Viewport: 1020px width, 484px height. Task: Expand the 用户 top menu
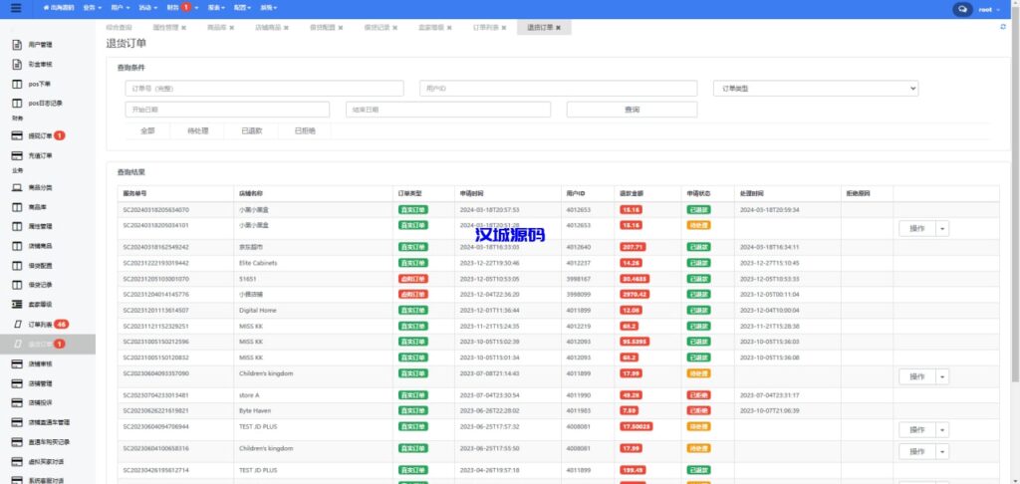tap(121, 8)
